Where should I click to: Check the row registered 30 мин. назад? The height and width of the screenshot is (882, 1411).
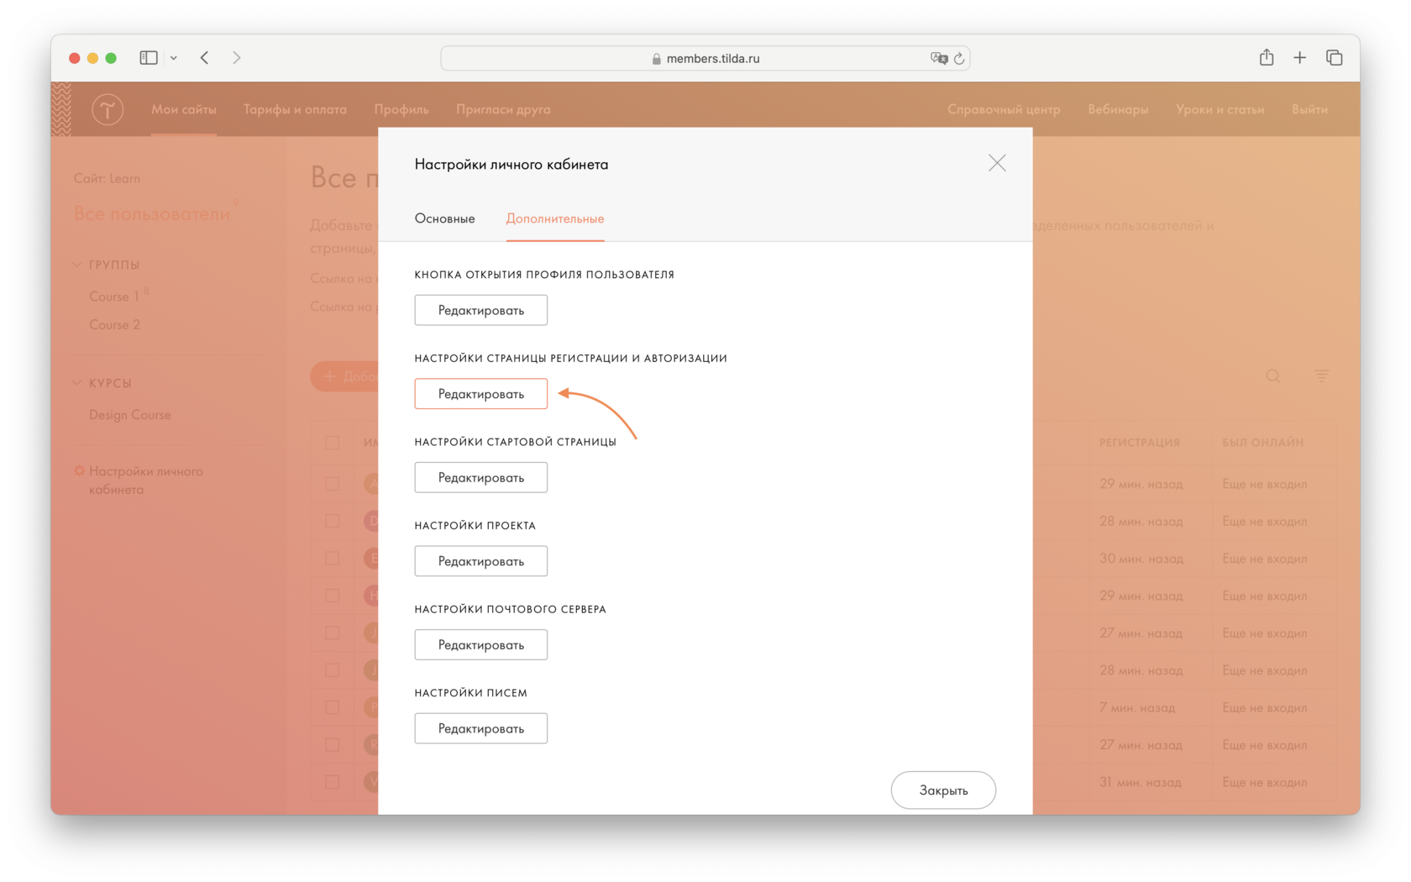pyautogui.click(x=333, y=559)
